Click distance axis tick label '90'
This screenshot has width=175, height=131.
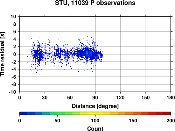coord(95,97)
